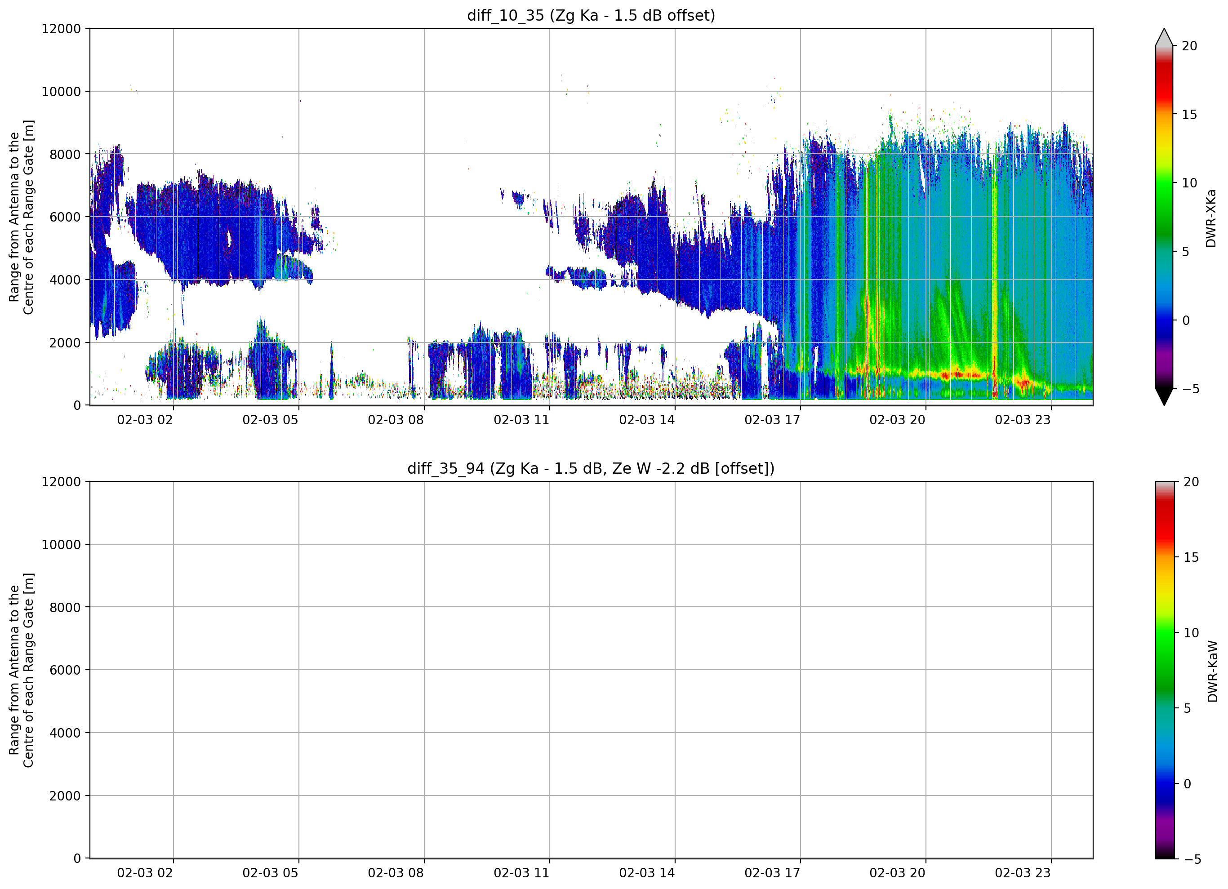Click the bottom plot's range y-axis label
Image resolution: width=1228 pixels, height=889 pixels.
click(x=21, y=670)
